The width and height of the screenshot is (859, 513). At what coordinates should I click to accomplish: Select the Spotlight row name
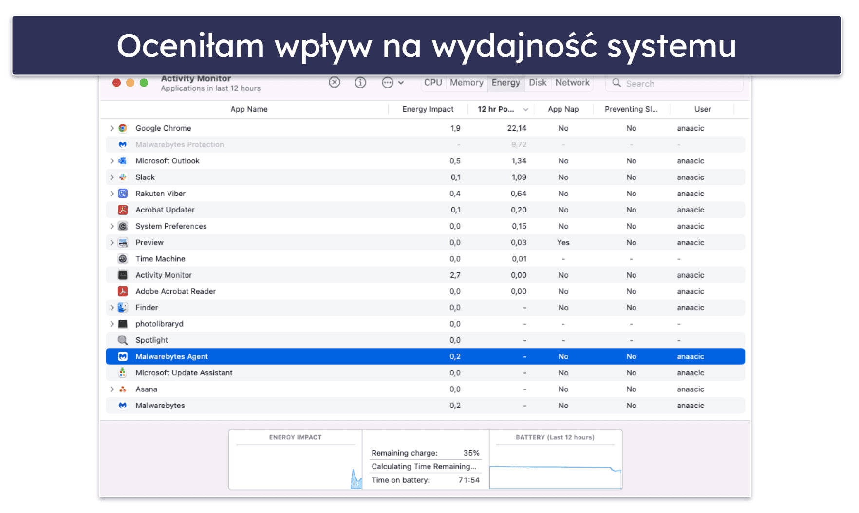(151, 340)
